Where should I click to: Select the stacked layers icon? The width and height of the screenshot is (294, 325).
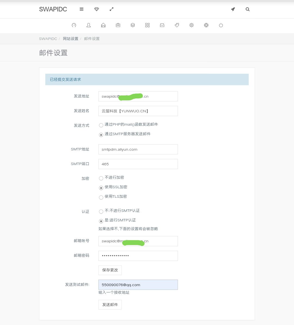pos(133,25)
